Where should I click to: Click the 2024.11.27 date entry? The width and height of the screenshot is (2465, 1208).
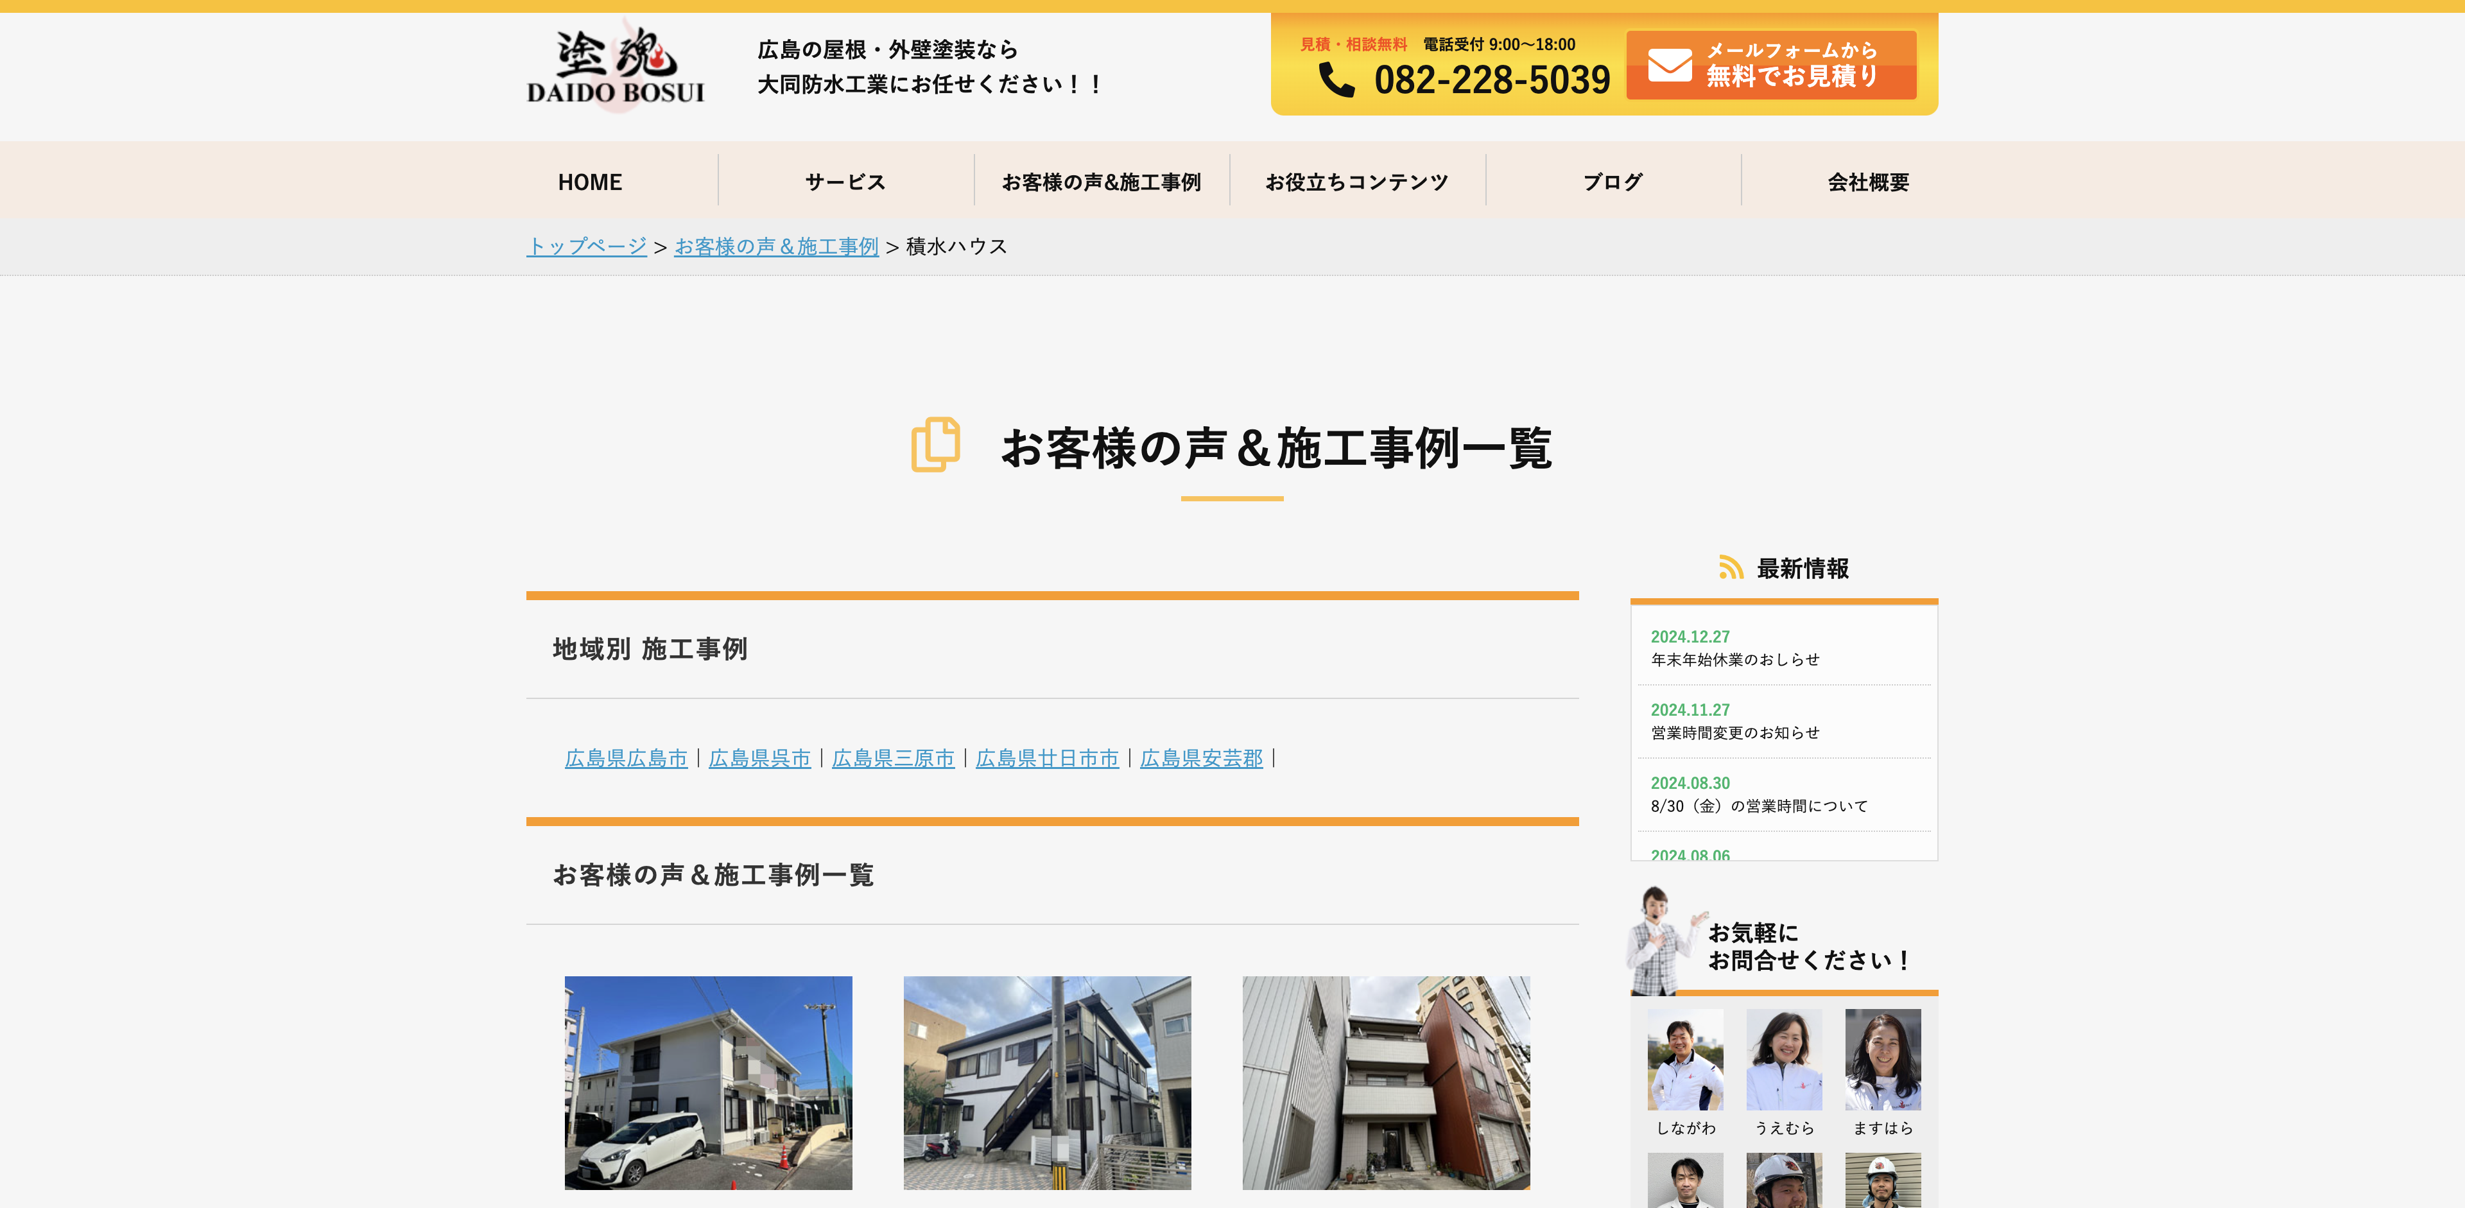click(x=1690, y=710)
